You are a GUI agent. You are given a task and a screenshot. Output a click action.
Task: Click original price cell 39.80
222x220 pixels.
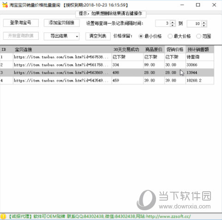[x=154, y=81]
